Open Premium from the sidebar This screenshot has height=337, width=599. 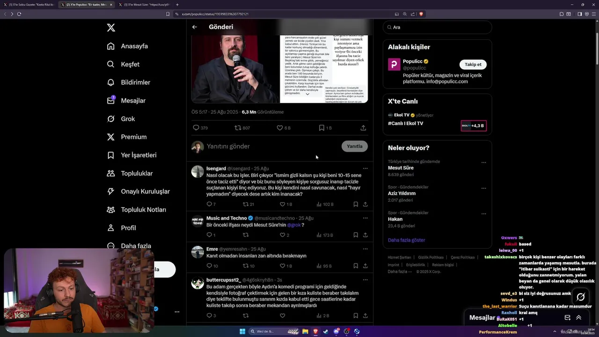(x=126, y=137)
